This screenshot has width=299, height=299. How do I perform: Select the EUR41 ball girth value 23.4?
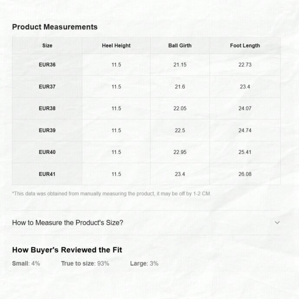[x=180, y=174]
